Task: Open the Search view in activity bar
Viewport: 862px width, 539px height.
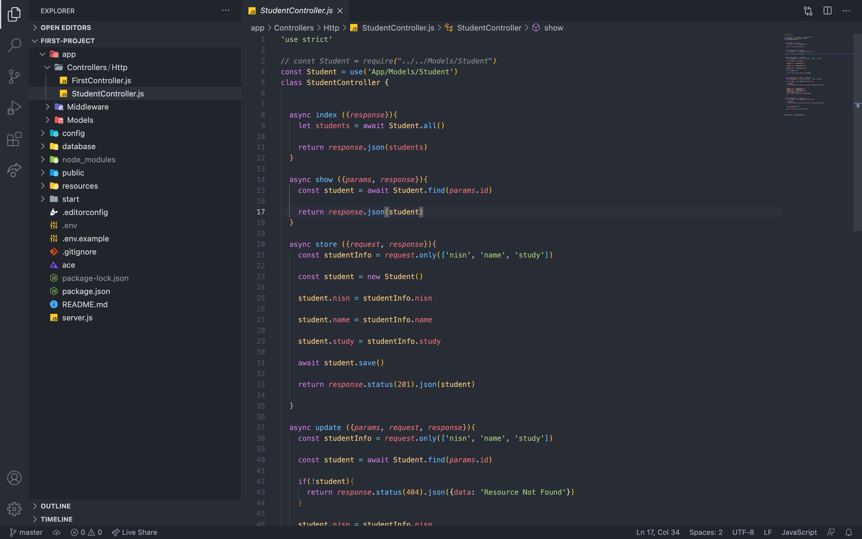Action: click(x=14, y=45)
